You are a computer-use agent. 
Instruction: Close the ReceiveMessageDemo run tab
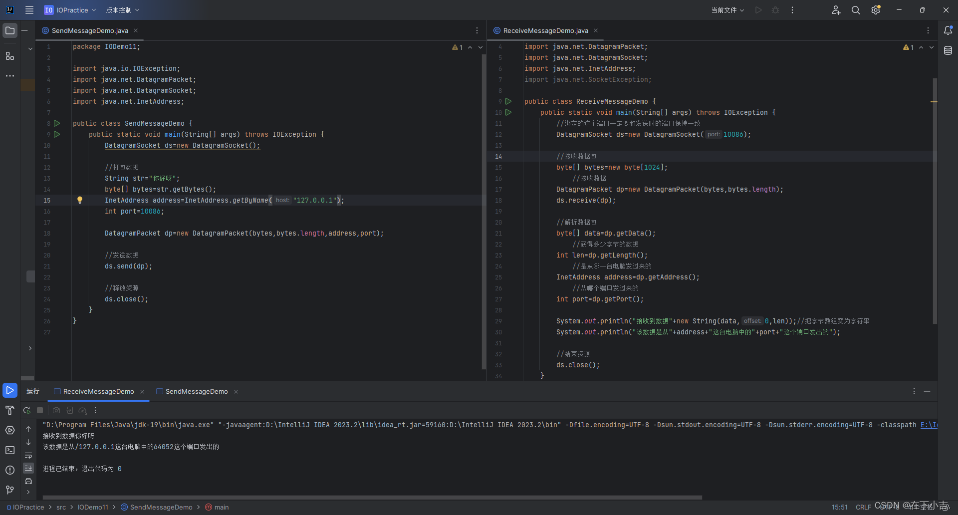pos(142,392)
